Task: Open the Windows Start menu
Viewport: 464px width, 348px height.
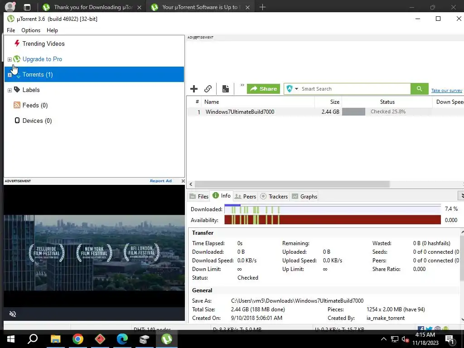Action: tap(11, 339)
